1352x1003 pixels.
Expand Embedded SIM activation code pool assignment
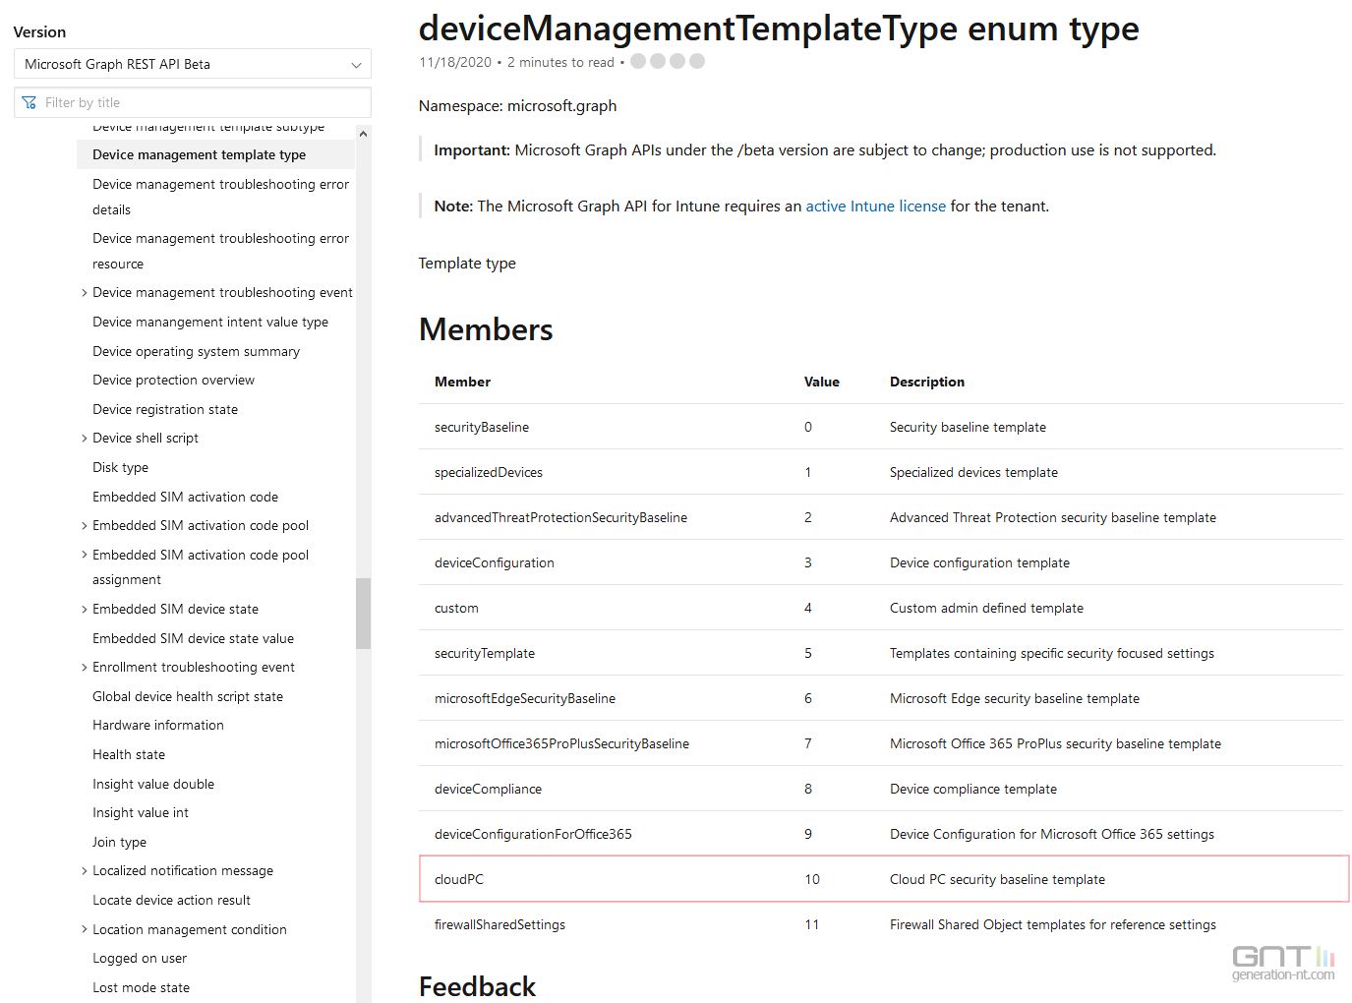(x=84, y=555)
